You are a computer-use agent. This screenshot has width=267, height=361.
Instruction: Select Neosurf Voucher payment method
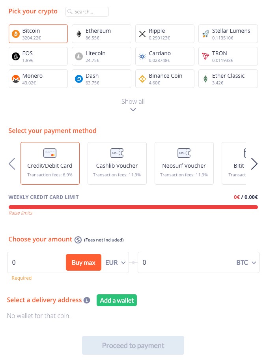pyautogui.click(x=184, y=163)
